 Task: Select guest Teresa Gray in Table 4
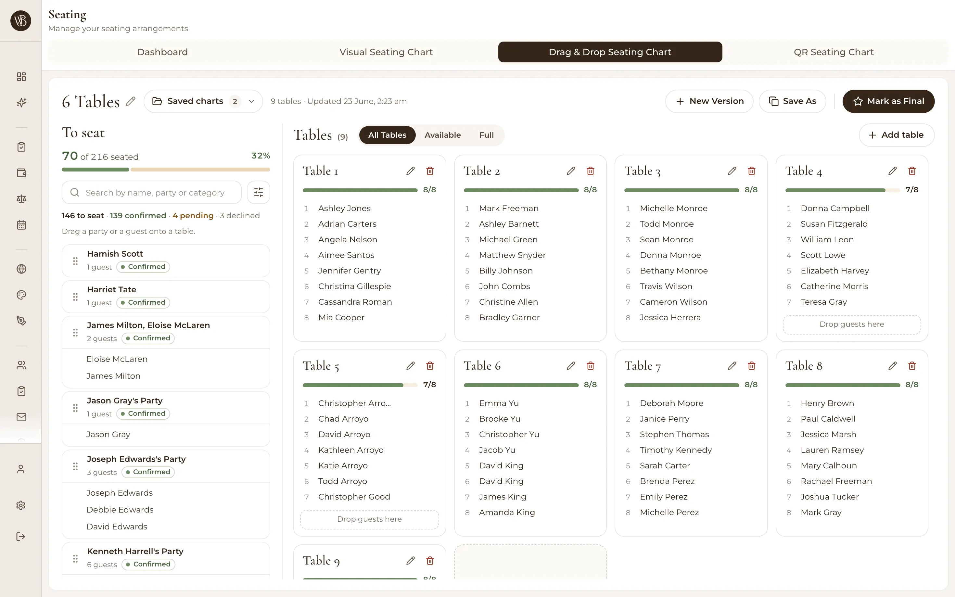pyautogui.click(x=823, y=302)
